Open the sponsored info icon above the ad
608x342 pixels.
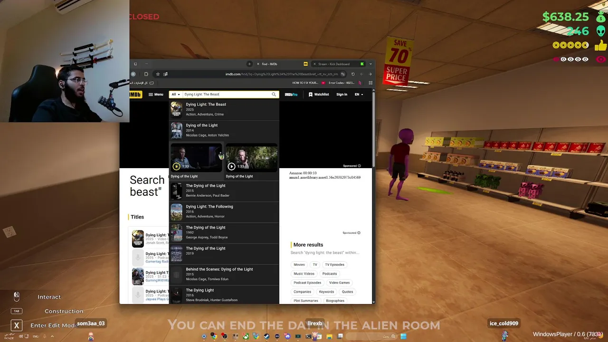click(x=359, y=166)
